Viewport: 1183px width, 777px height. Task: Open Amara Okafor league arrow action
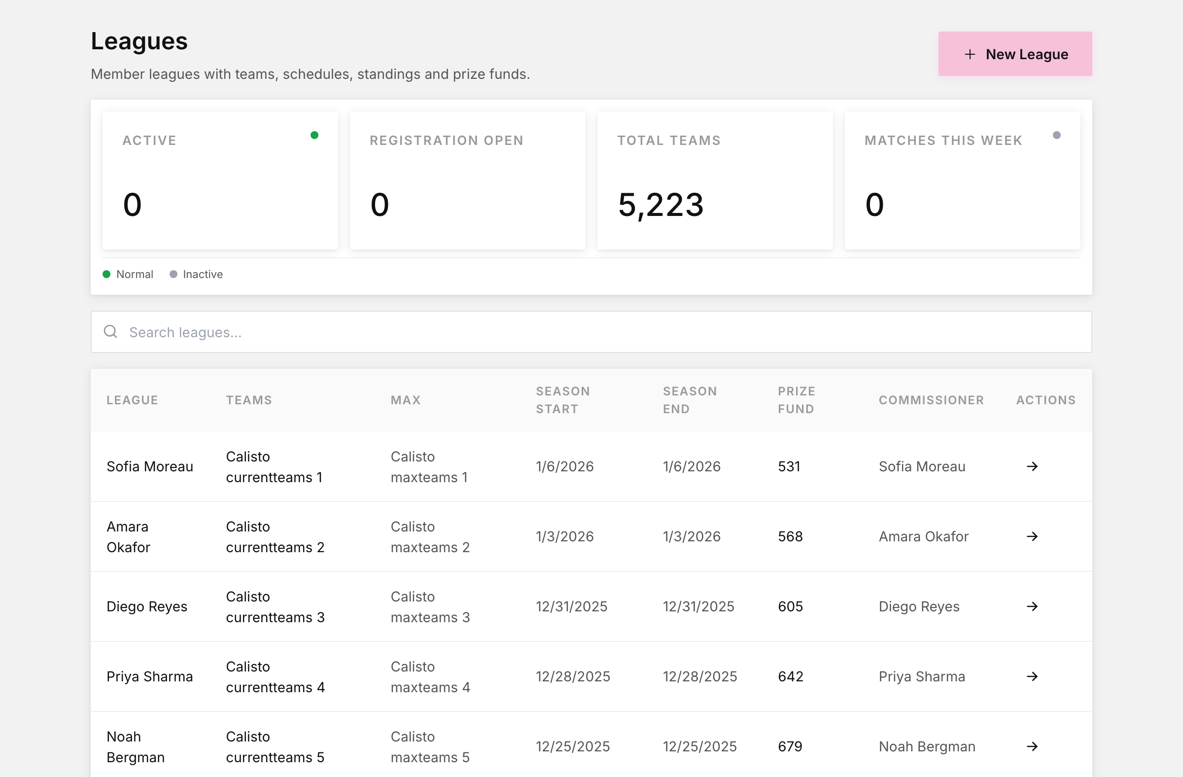click(x=1032, y=536)
